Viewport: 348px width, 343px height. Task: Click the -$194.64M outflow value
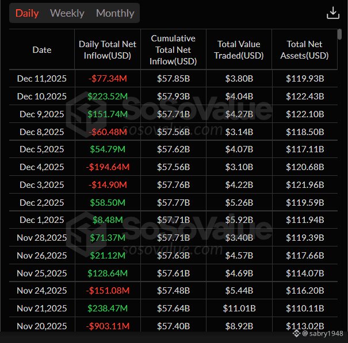click(108, 167)
